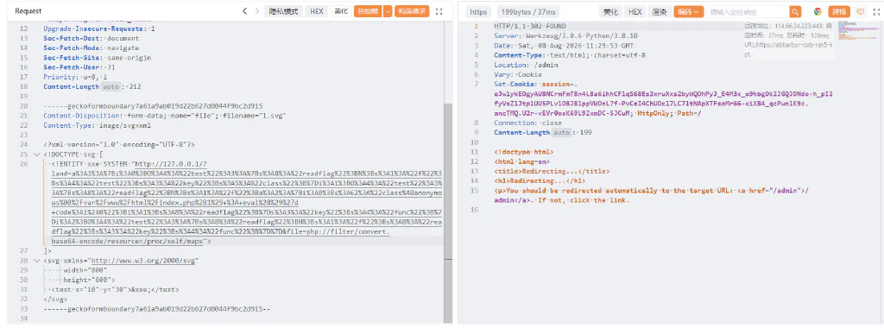Go to previous request with left arrow

[x=244, y=11]
